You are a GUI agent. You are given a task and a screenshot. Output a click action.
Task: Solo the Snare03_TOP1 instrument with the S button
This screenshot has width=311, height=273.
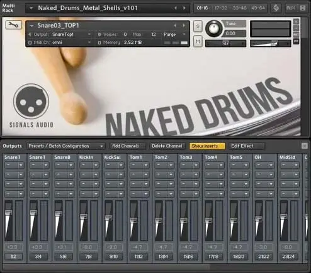198,26
